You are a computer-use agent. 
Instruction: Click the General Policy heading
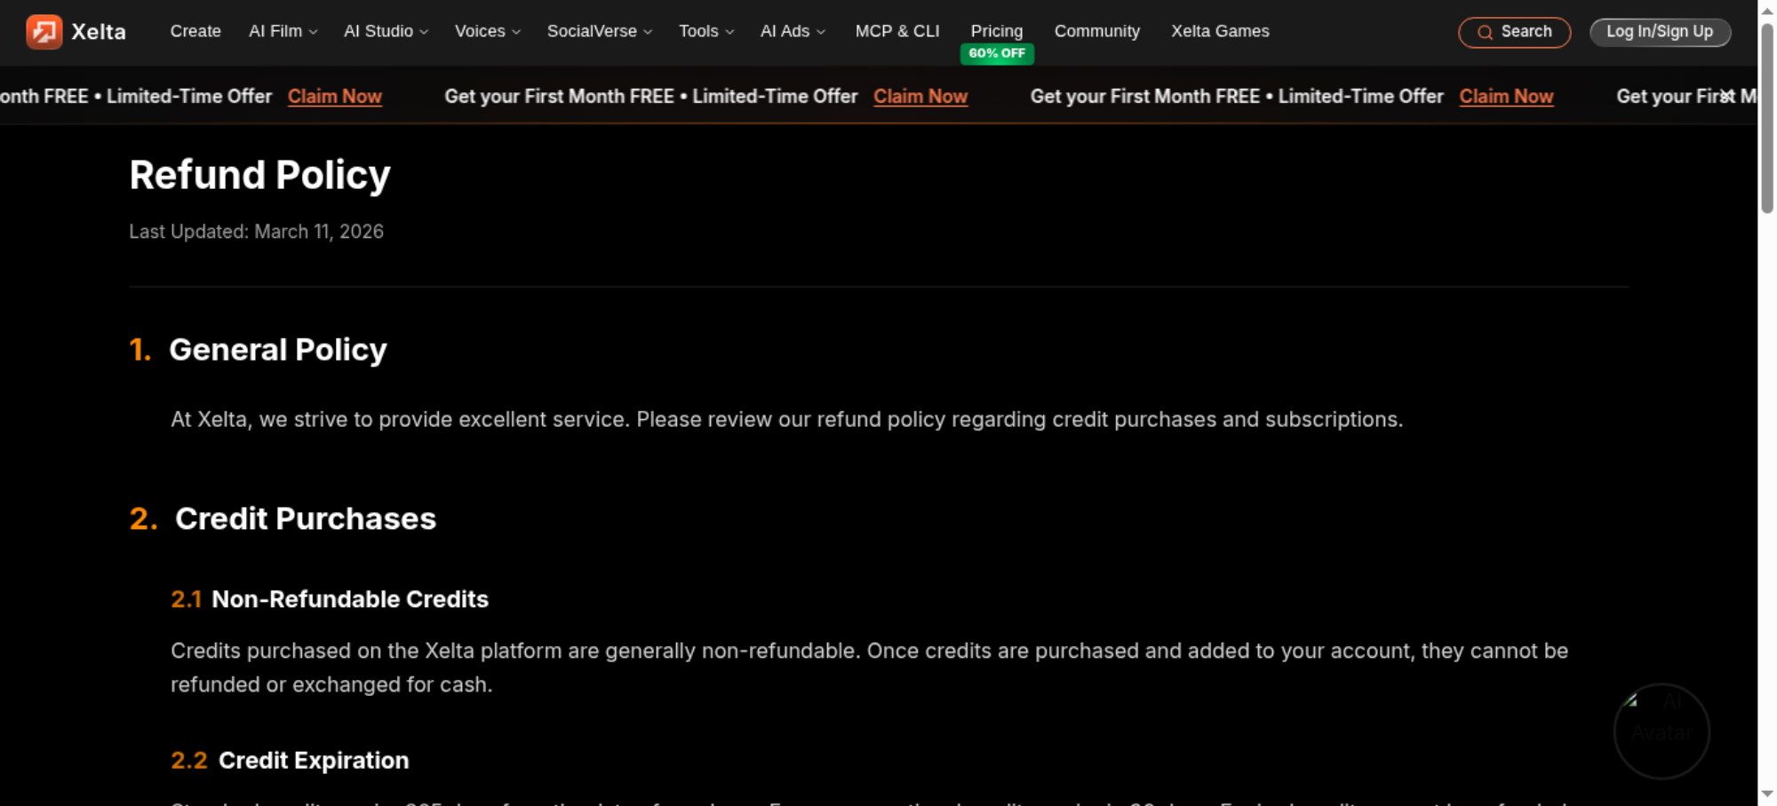(278, 350)
